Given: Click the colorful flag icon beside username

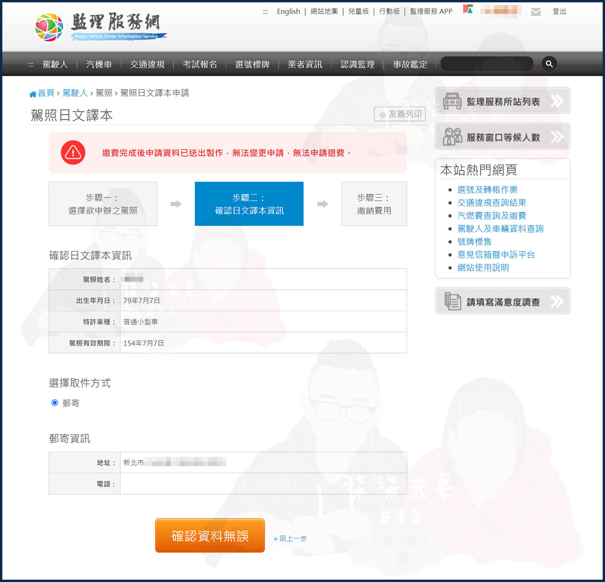Looking at the screenshot, I should 468,10.
